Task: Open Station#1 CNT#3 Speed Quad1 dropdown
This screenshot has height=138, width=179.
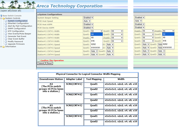Action: [94, 51]
